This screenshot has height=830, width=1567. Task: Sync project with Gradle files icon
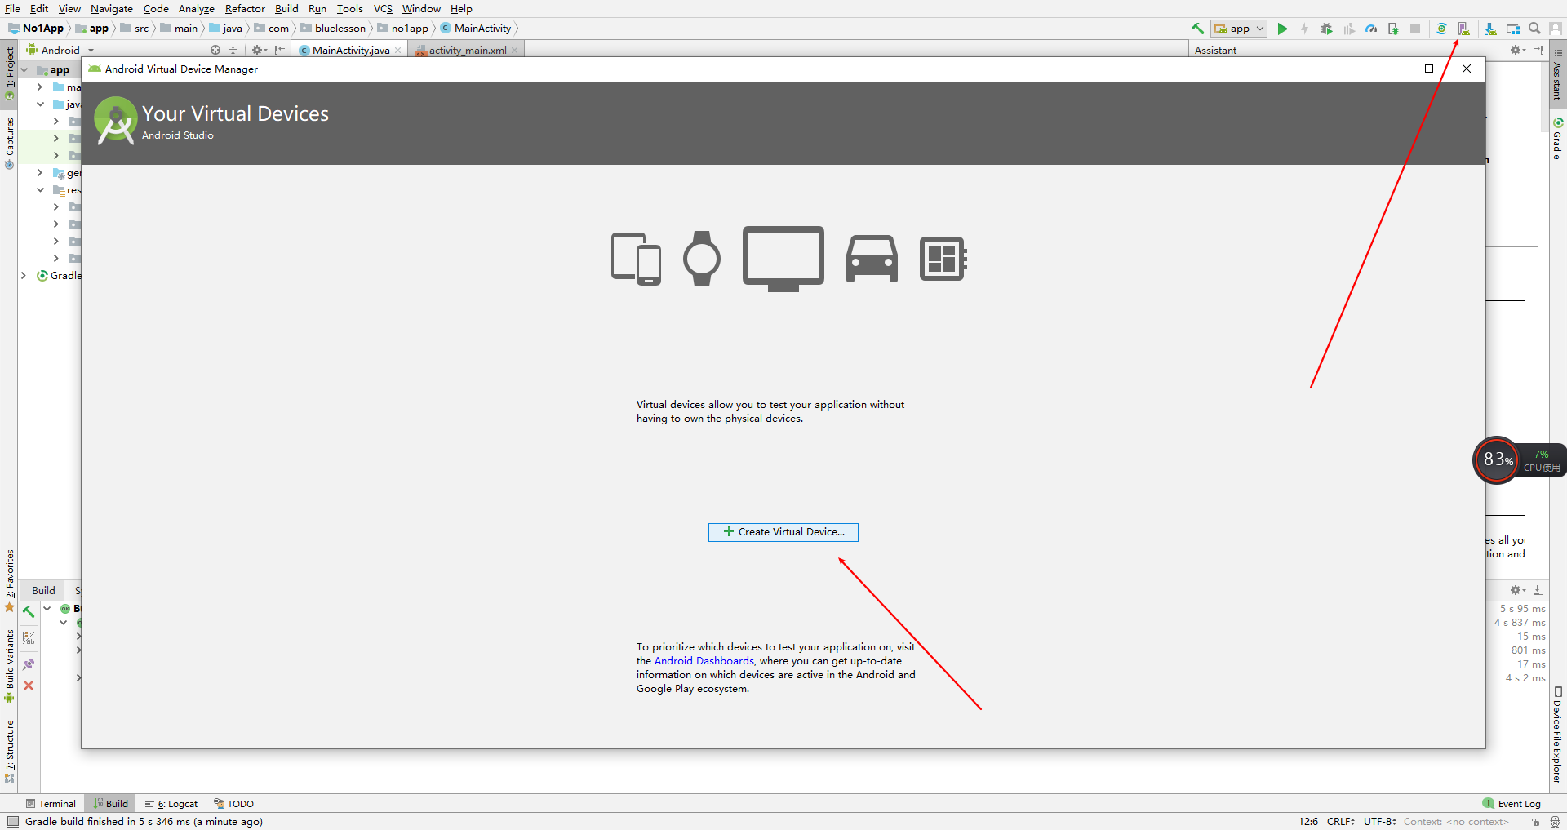tap(1441, 29)
